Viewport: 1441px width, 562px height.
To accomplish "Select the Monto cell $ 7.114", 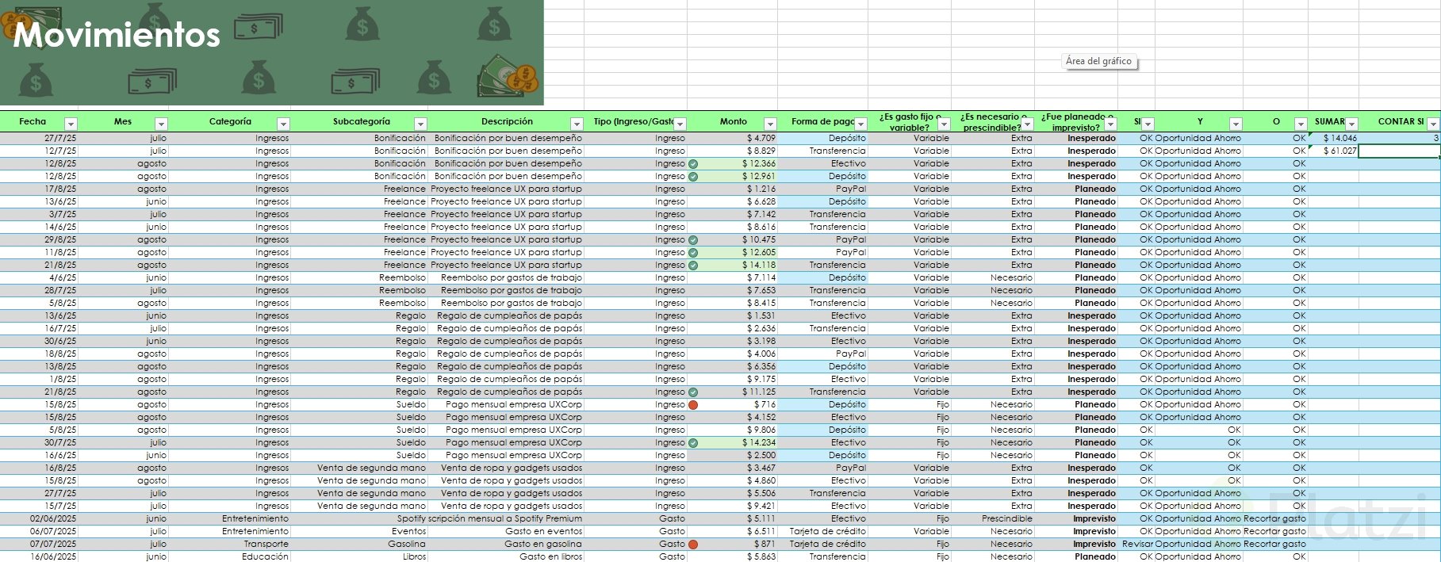I will tap(732, 277).
